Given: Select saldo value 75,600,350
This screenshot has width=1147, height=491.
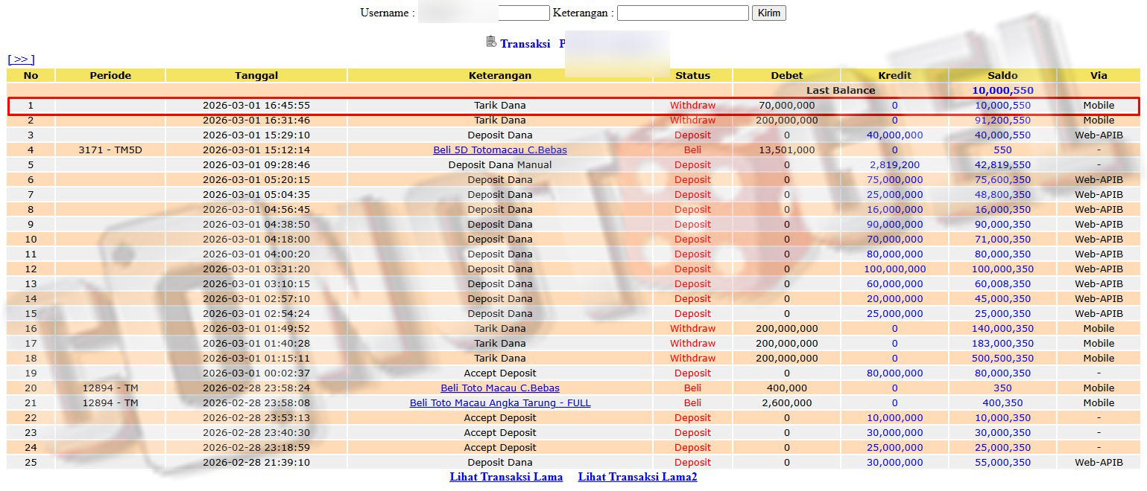Looking at the screenshot, I should [1002, 179].
